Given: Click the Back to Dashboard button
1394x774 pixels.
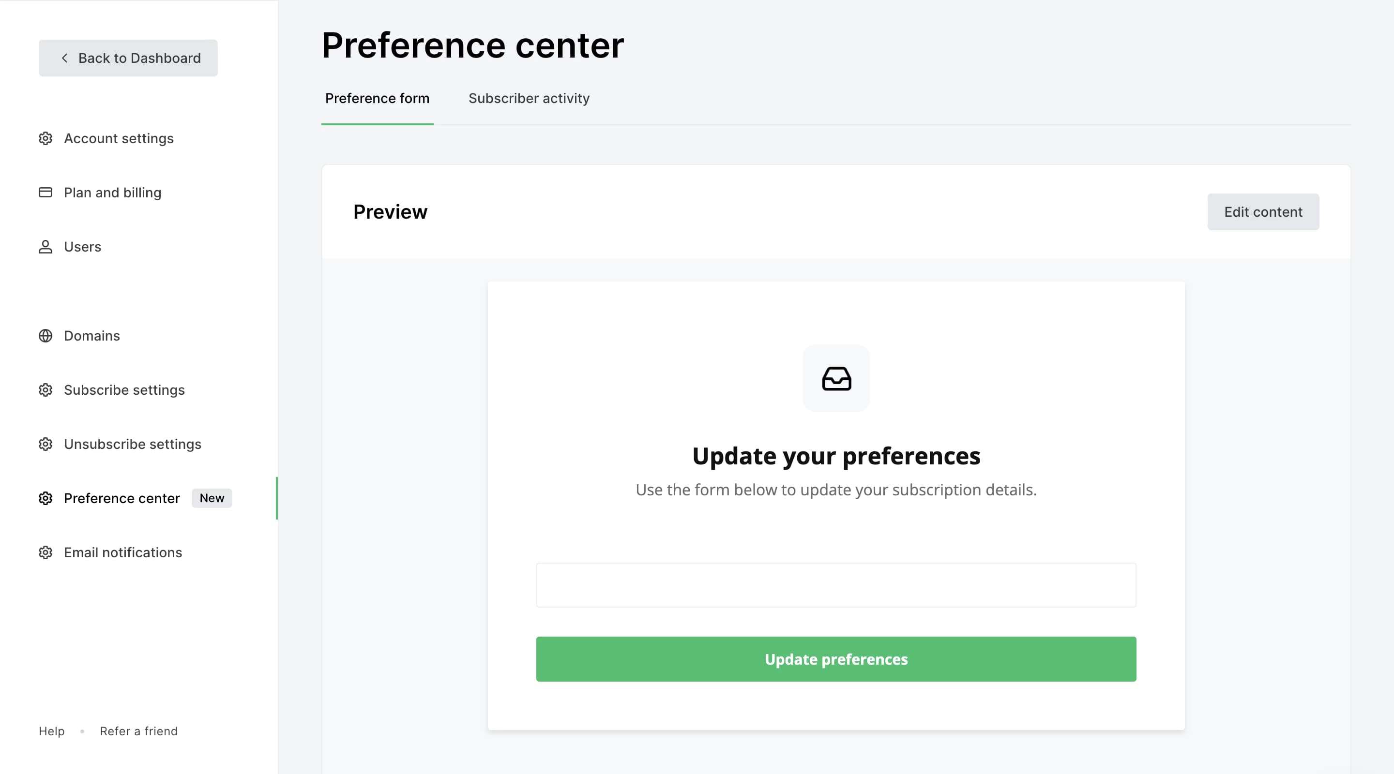Looking at the screenshot, I should click(x=128, y=58).
